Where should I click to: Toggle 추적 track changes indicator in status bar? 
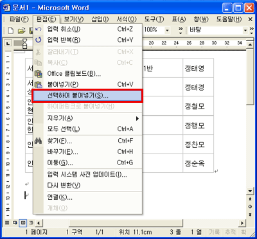[x=230, y=233]
